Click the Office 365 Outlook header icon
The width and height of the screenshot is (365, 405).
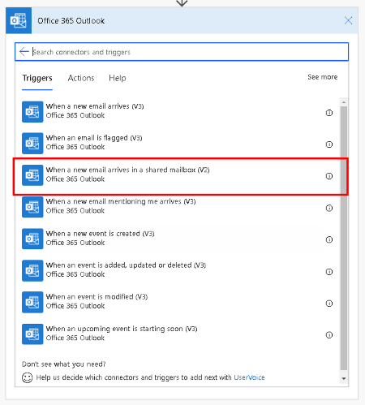pyautogui.click(x=19, y=20)
